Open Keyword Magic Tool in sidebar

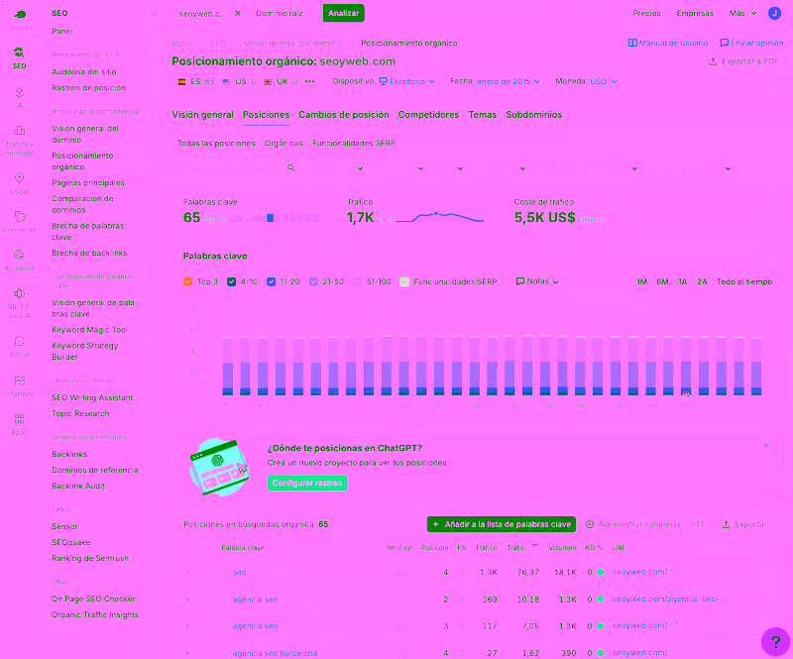89,330
